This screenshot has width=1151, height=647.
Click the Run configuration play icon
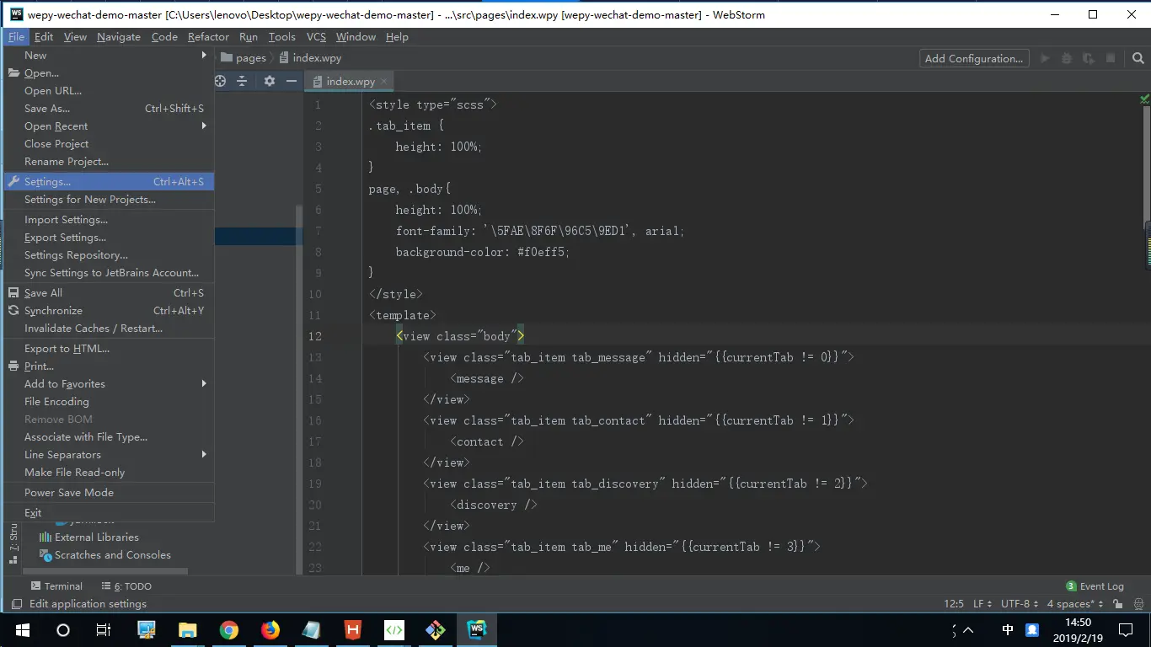pos(1045,58)
